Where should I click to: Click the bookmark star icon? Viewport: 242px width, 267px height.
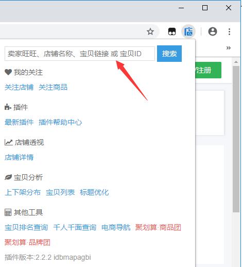coord(150,31)
